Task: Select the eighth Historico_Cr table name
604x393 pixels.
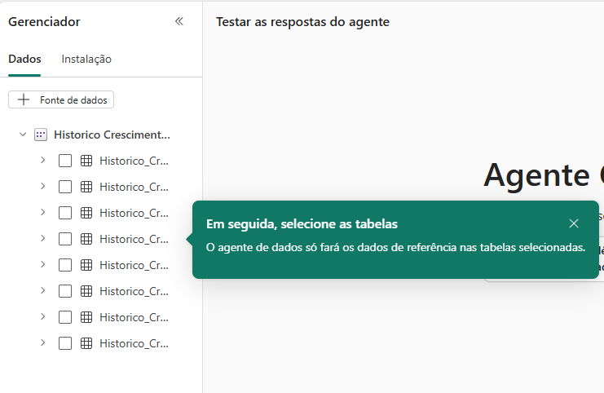Action: [134, 343]
